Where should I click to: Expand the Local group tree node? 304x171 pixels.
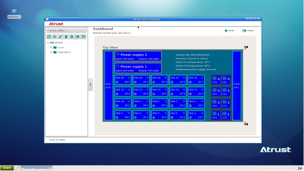[51, 47]
